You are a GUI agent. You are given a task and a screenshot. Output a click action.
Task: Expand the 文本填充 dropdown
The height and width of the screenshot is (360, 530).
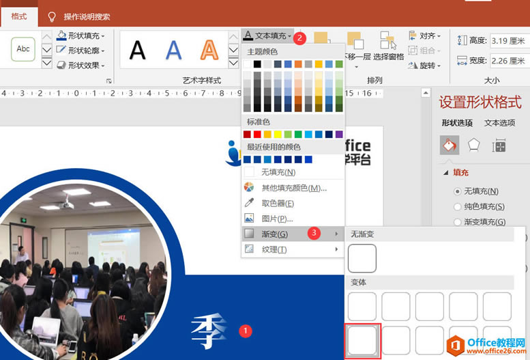pos(267,36)
